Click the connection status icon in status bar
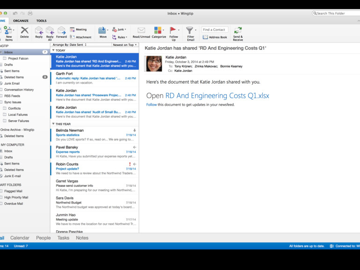 coord(332,246)
